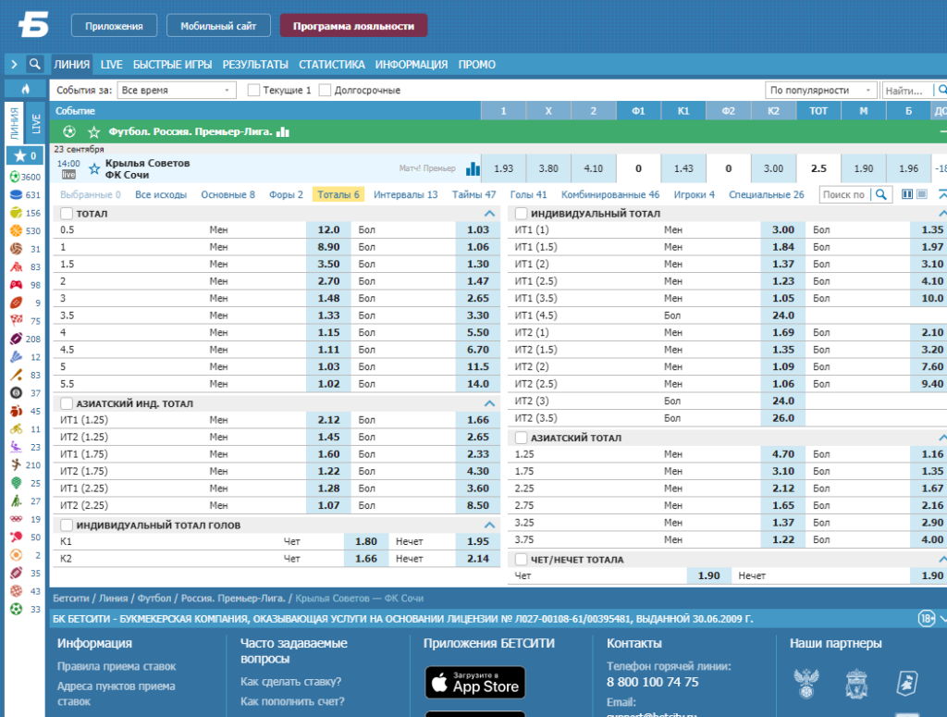Open БЫСТРЫЕ ИГРЫ in navigation
The height and width of the screenshot is (717, 947).
tap(173, 65)
